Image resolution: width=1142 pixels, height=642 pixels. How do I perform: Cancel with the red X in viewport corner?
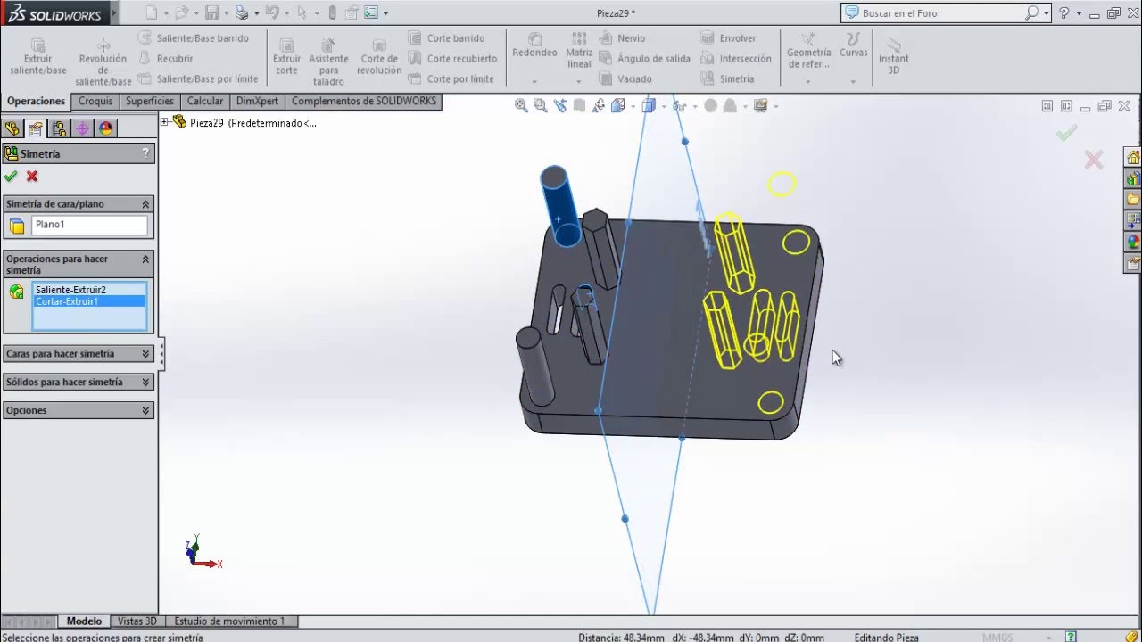pos(1094,160)
